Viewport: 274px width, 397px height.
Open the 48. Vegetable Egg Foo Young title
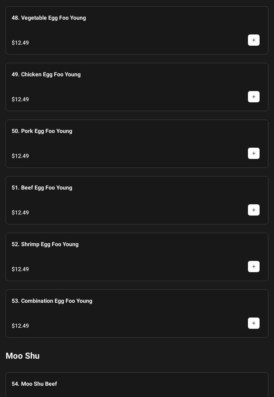click(x=49, y=18)
